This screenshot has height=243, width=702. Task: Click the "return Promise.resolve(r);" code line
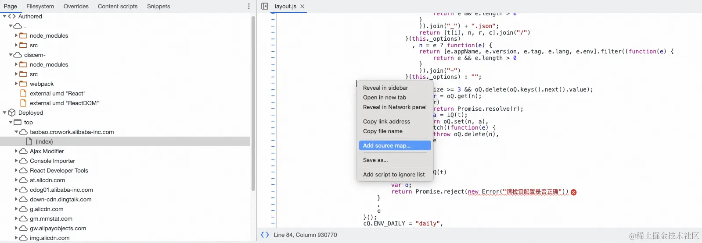tap(478, 109)
